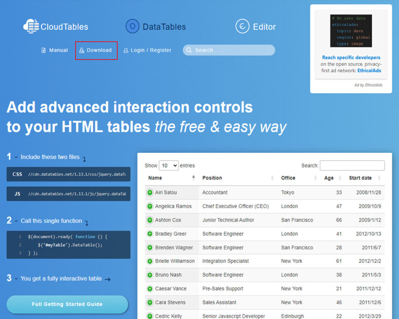Viewport: 399px width, 319px height.
Task: Click the Full Getting Started Guide button
Action: pyautogui.click(x=67, y=304)
